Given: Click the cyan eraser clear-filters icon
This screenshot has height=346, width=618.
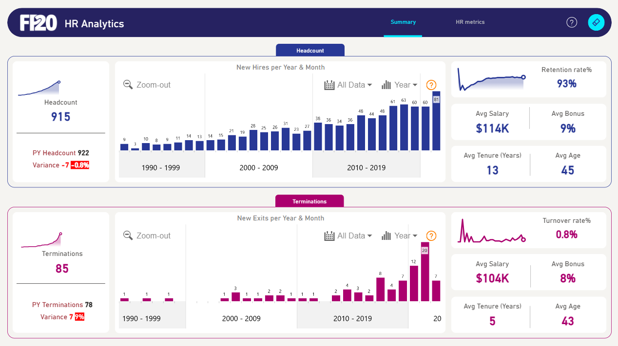Looking at the screenshot, I should pos(596,22).
